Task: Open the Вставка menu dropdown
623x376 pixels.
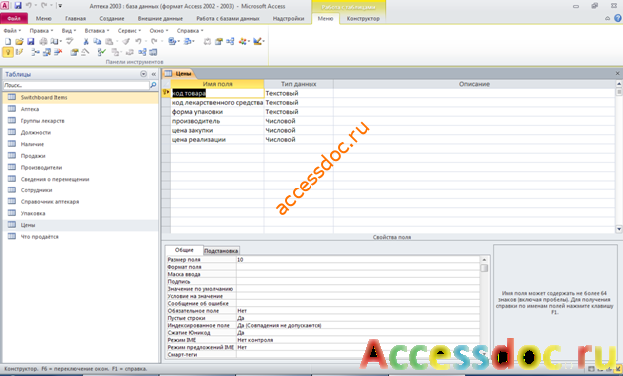Action: 97,31
